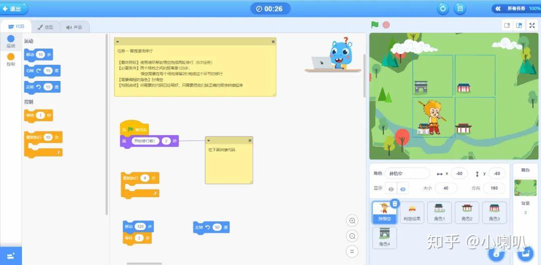541x265 pixels.
Task: Click the workspace horizontal scrollbar
Action: [144, 263]
